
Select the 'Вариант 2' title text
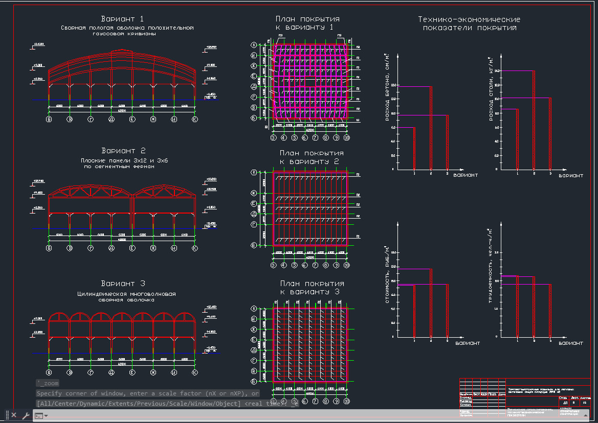(x=123, y=151)
